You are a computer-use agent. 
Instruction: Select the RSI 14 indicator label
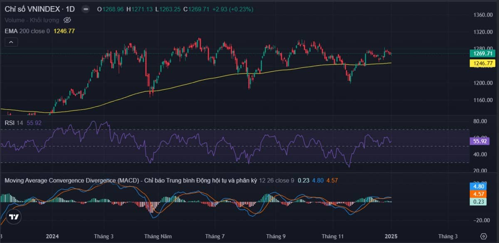coord(14,123)
